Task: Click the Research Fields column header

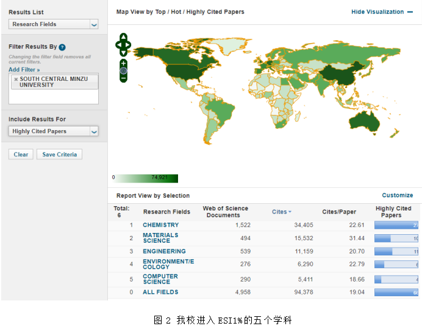Action: pos(166,212)
